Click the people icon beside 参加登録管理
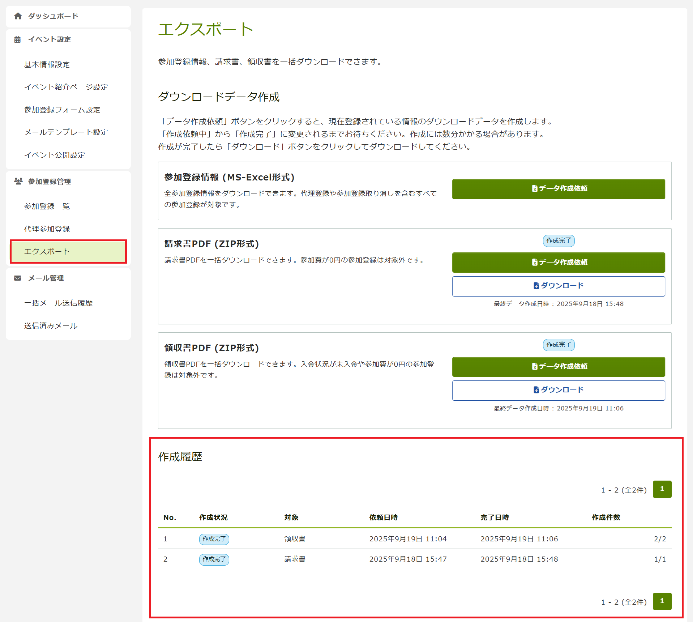The height and width of the screenshot is (622, 693). (18, 181)
